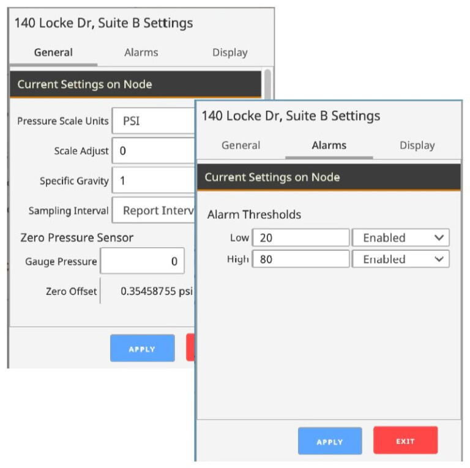The image size is (470, 468).
Task: Focus the Specific Gravity input field
Action: (x=153, y=180)
